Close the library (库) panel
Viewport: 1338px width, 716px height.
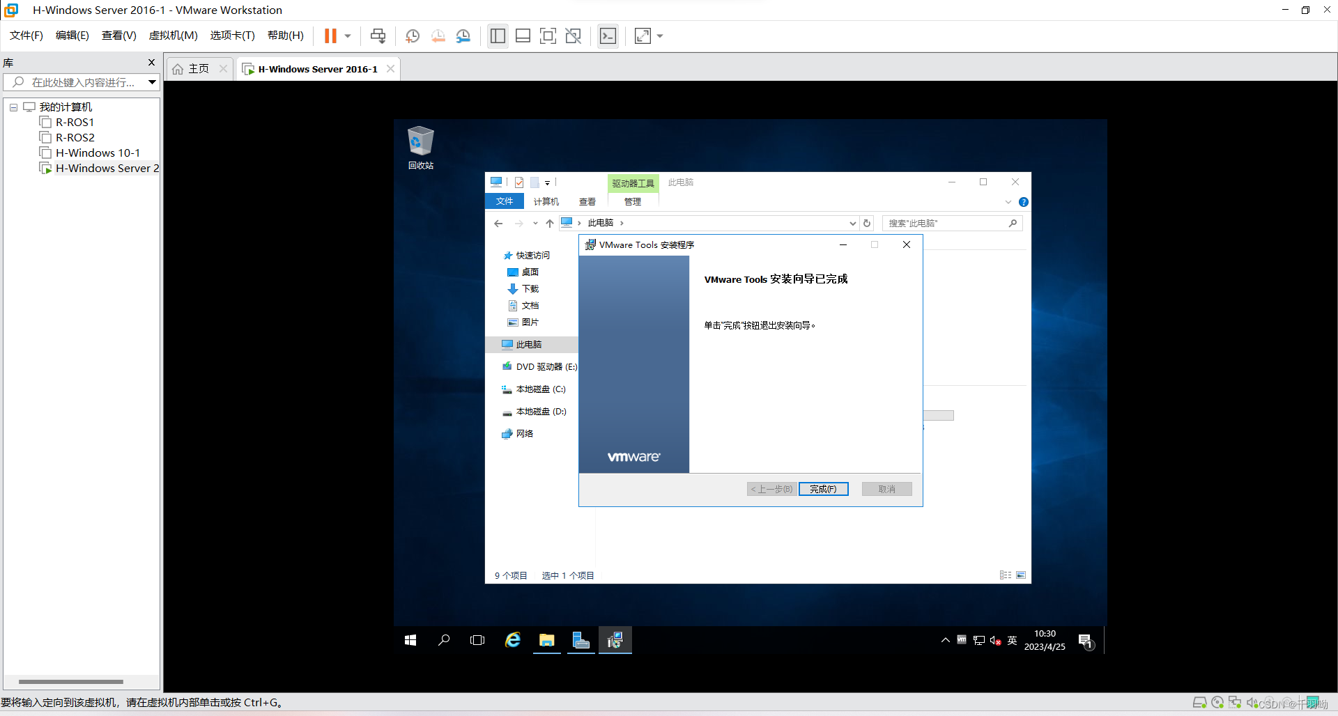152,63
